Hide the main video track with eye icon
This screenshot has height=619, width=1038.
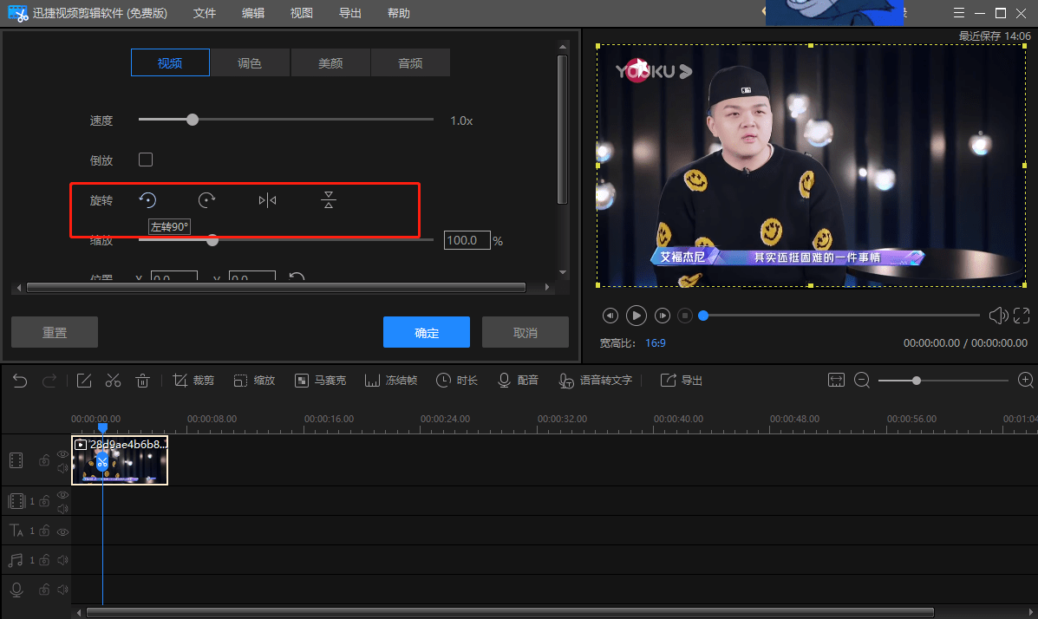(63, 454)
